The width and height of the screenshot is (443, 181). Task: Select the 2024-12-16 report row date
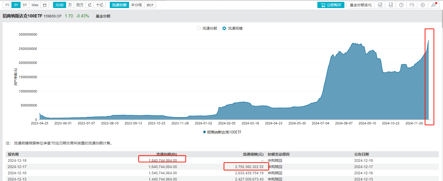[x=17, y=173]
